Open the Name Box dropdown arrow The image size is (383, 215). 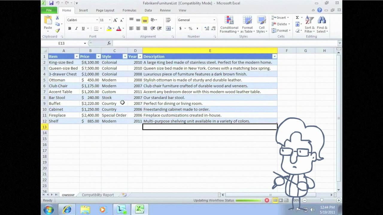tap(85, 43)
